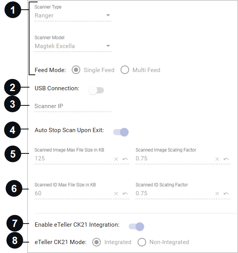The height and width of the screenshot is (253, 238).
Task: Select the Single Feed radio button
Action: point(76,70)
